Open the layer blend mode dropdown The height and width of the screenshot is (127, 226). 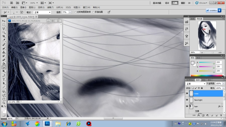195,84
